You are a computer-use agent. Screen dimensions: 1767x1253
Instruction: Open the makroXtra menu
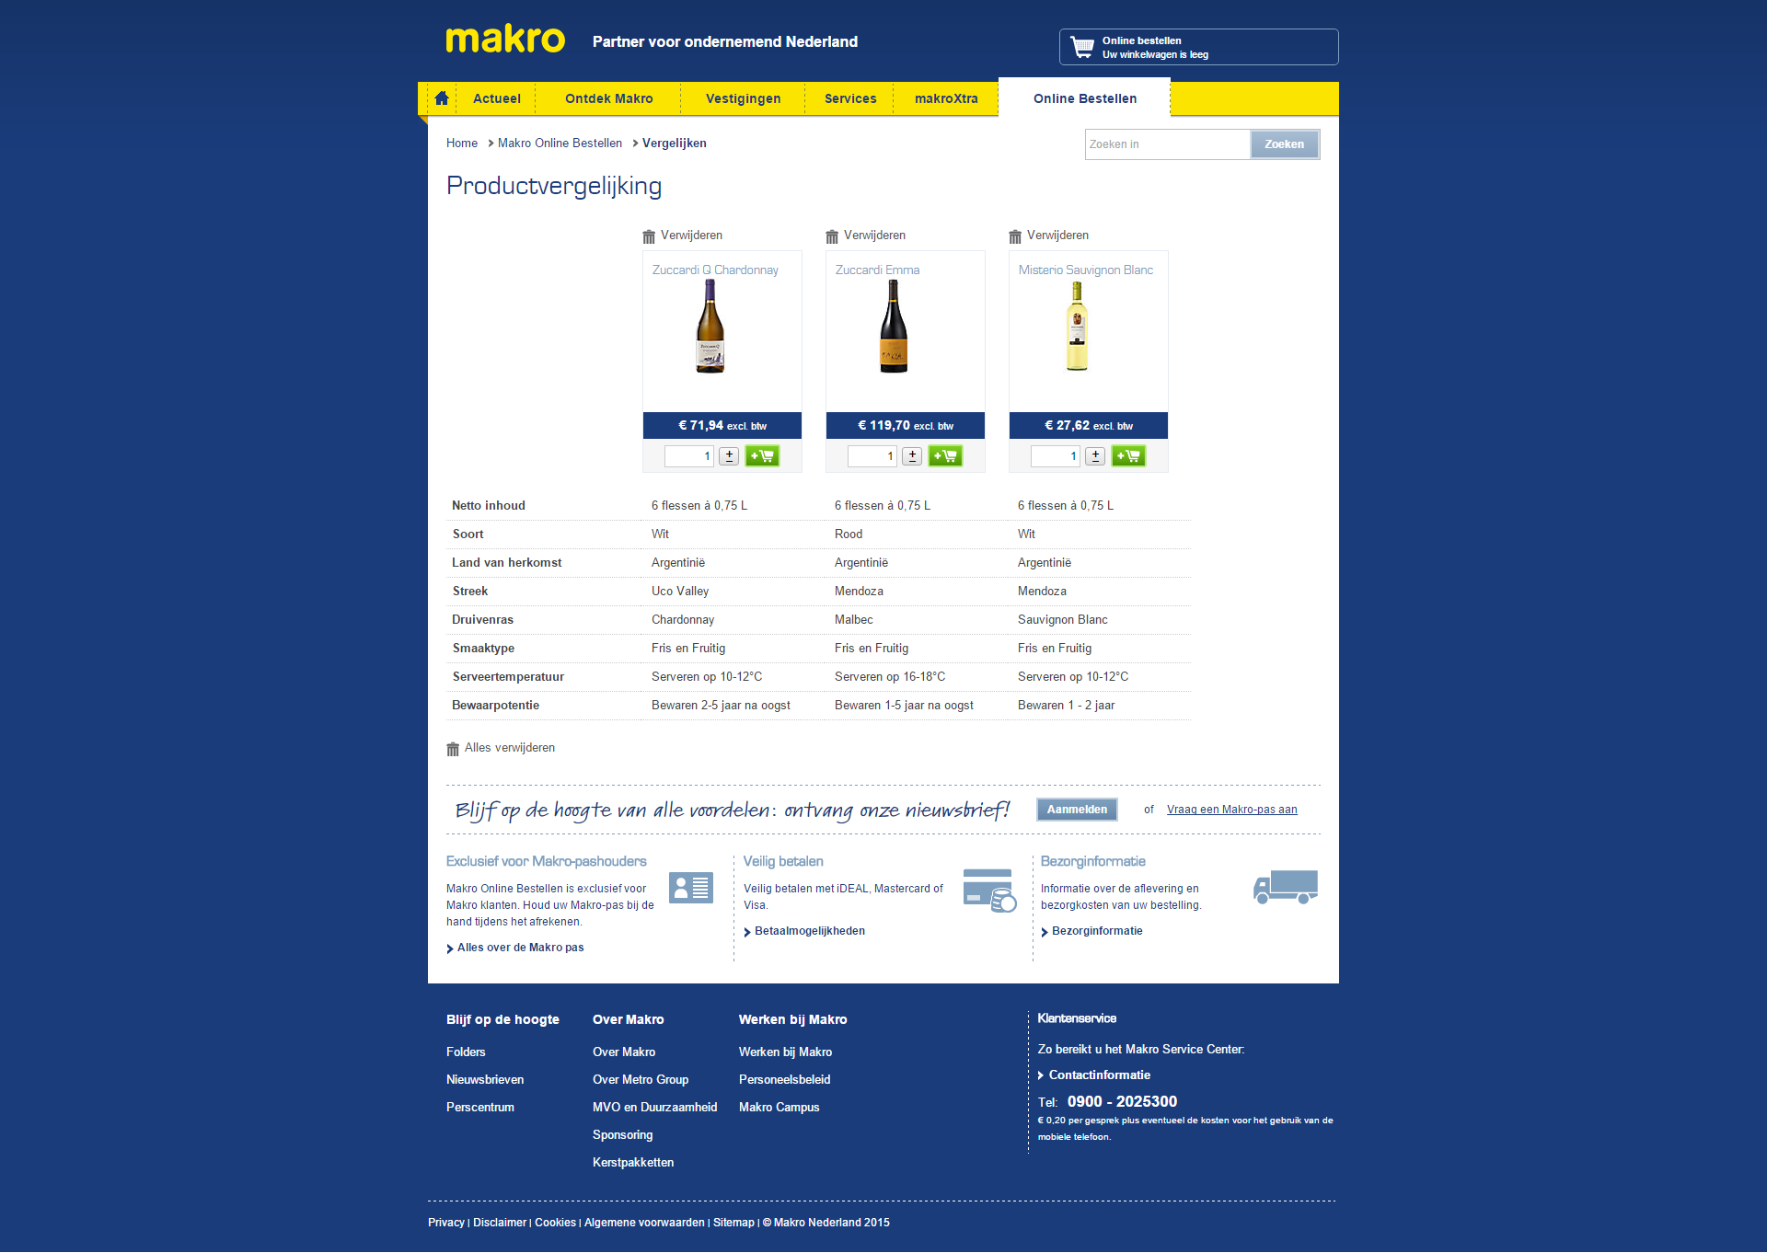946,98
